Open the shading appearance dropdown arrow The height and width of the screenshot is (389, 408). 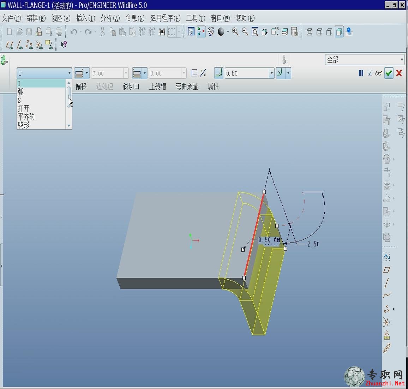(x=228, y=32)
